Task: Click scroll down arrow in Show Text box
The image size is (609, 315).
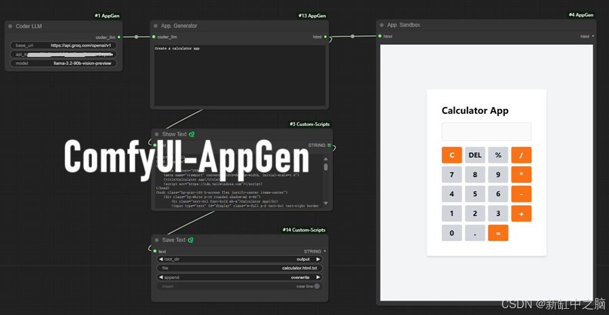Action: pyautogui.click(x=325, y=203)
